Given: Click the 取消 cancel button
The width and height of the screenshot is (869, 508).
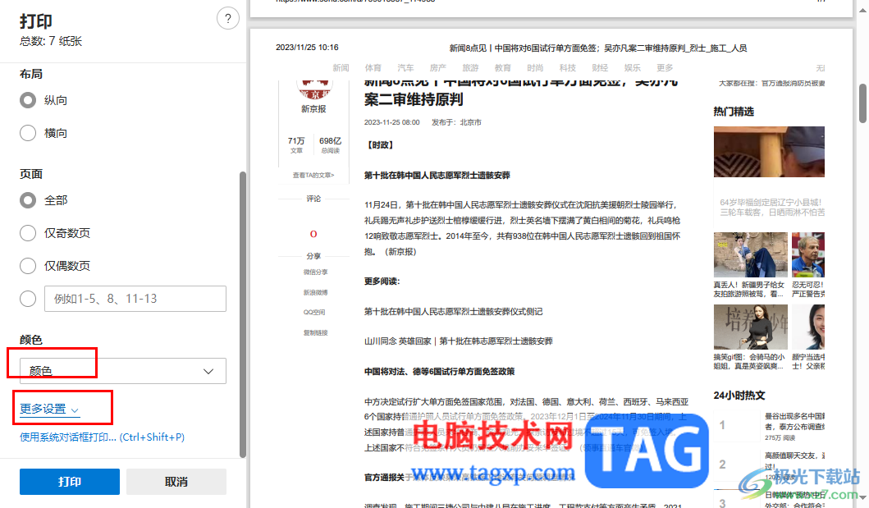Looking at the screenshot, I should [176, 482].
